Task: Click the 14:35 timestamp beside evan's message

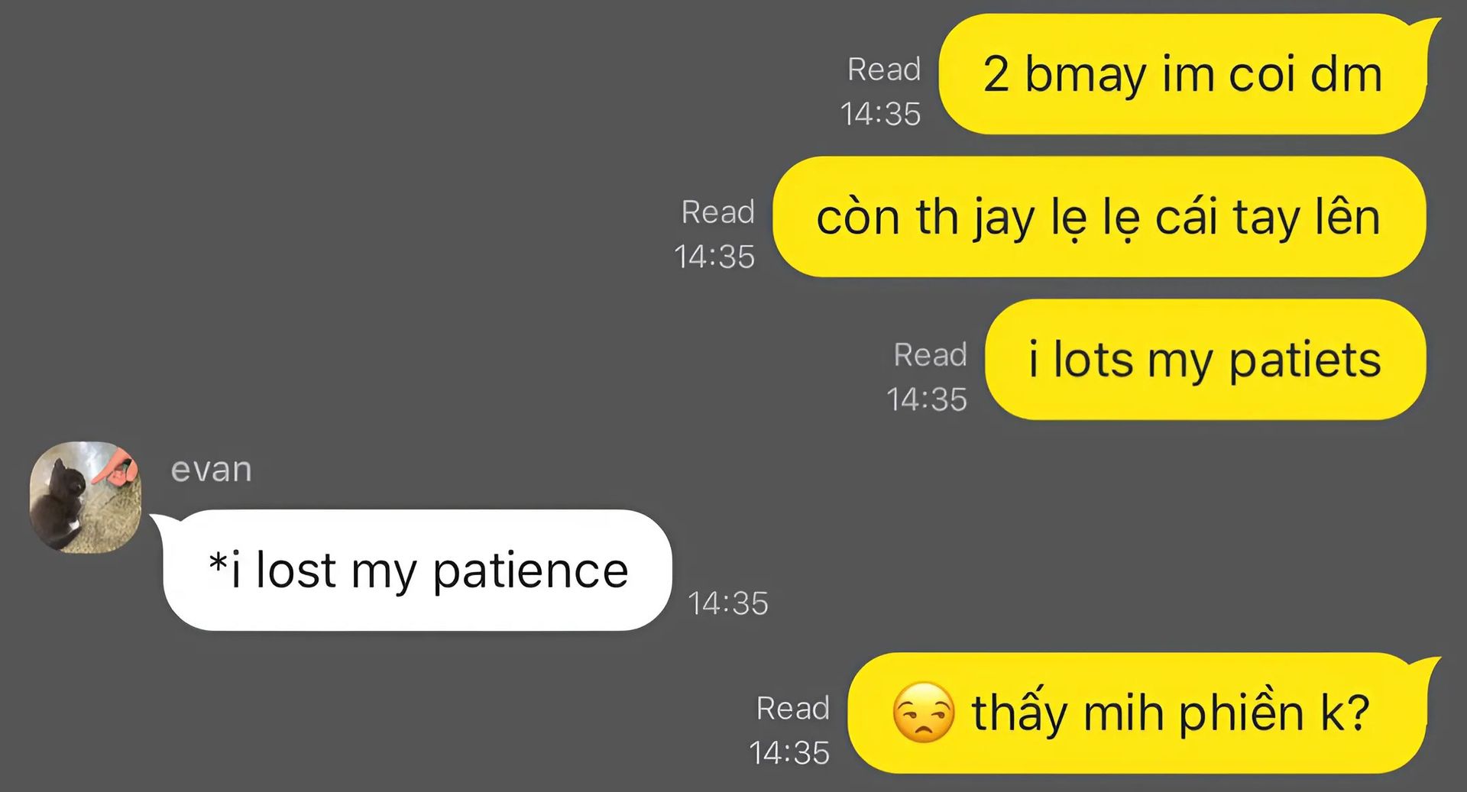Action: point(728,603)
